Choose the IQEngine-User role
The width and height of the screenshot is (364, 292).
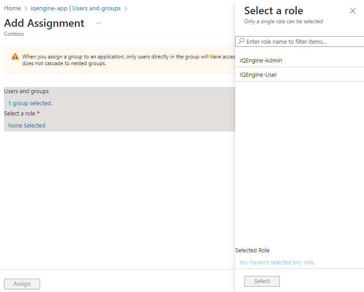point(258,74)
